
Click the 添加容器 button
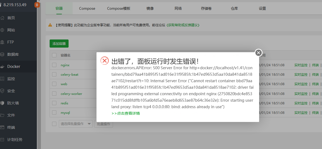[59, 44]
